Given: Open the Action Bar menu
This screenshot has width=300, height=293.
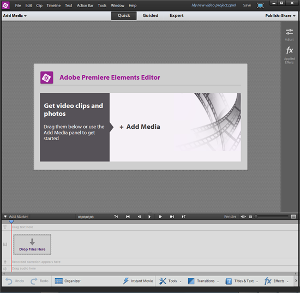Looking at the screenshot, I should click(85, 5).
